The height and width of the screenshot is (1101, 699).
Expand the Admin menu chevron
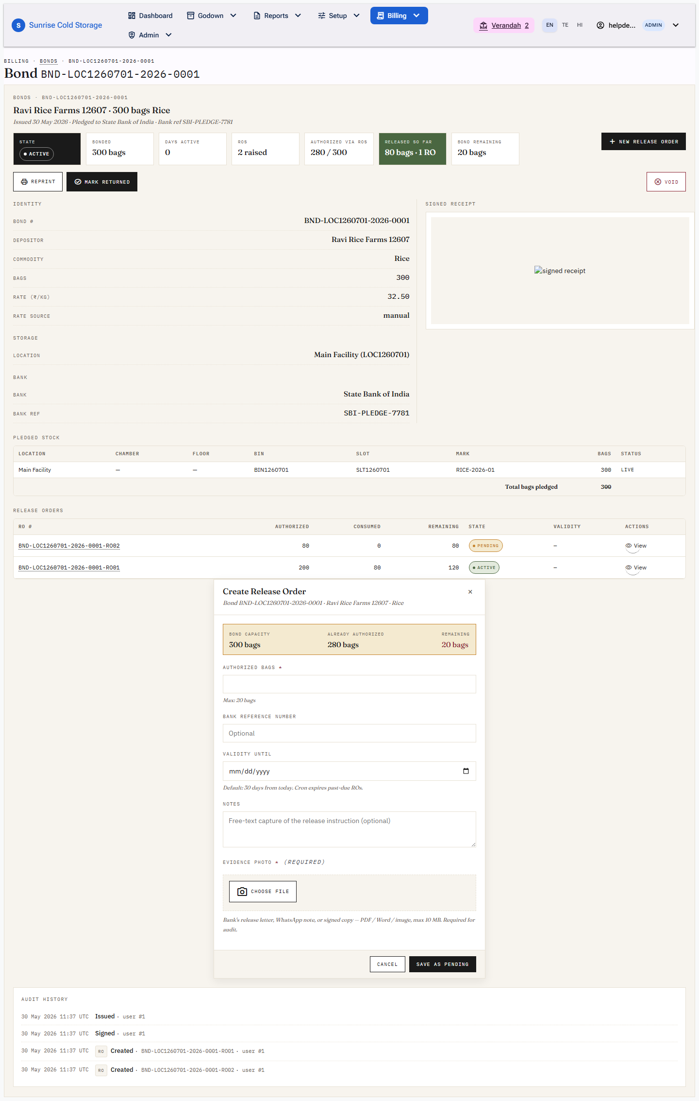pos(169,35)
